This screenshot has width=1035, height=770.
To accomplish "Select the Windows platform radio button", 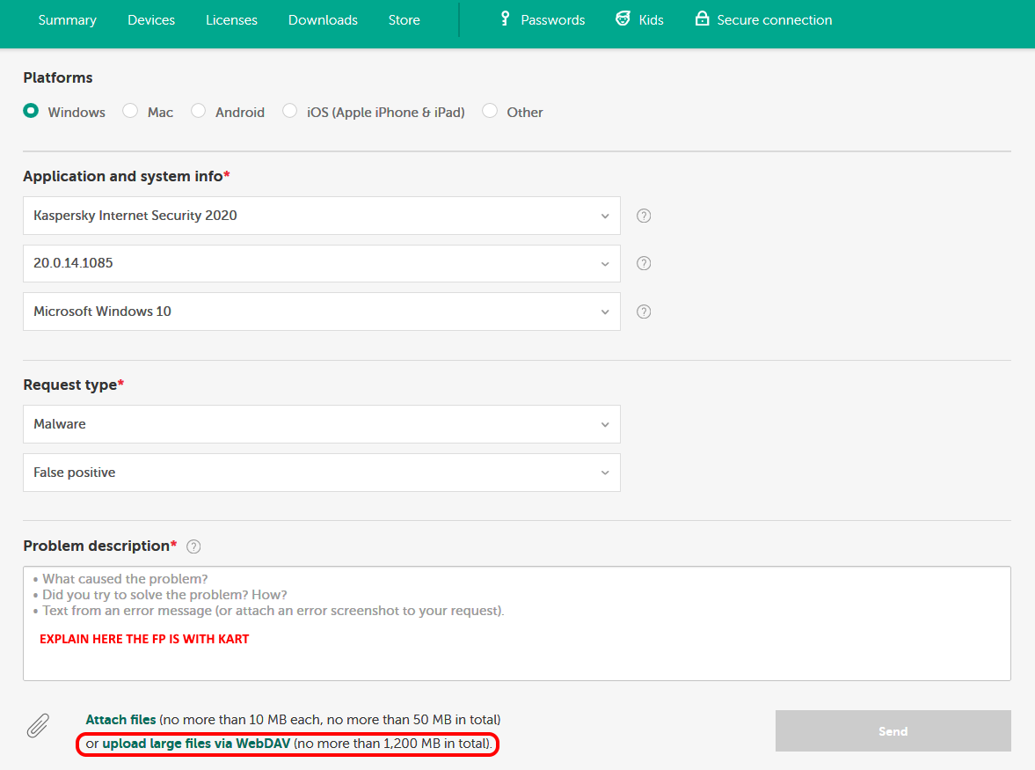I will (31, 110).
